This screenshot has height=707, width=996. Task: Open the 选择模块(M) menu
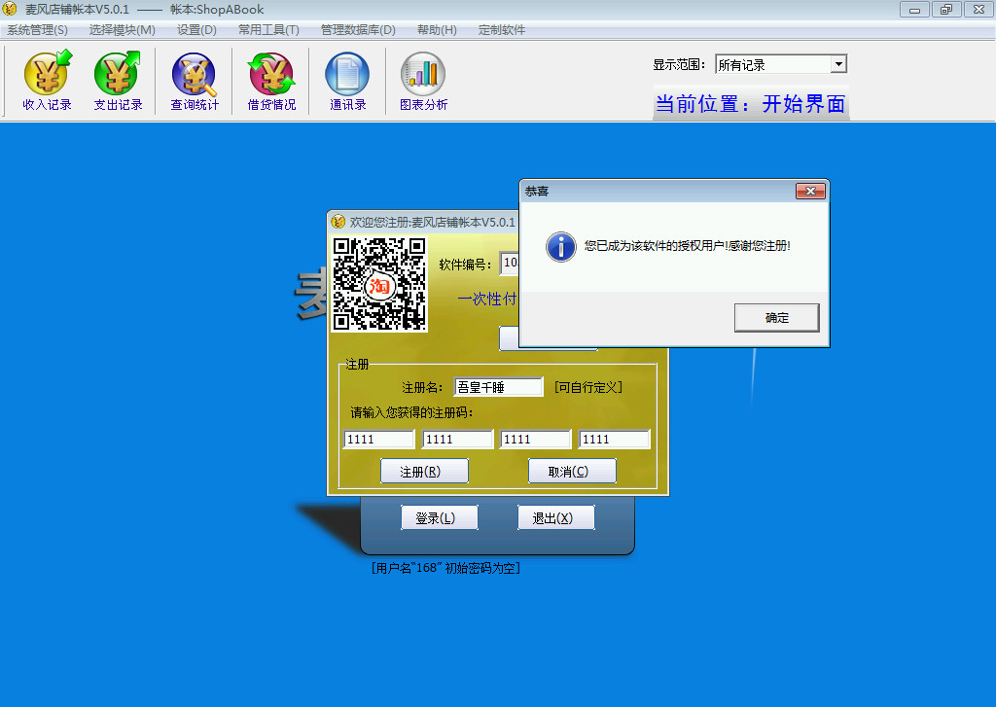coord(122,30)
